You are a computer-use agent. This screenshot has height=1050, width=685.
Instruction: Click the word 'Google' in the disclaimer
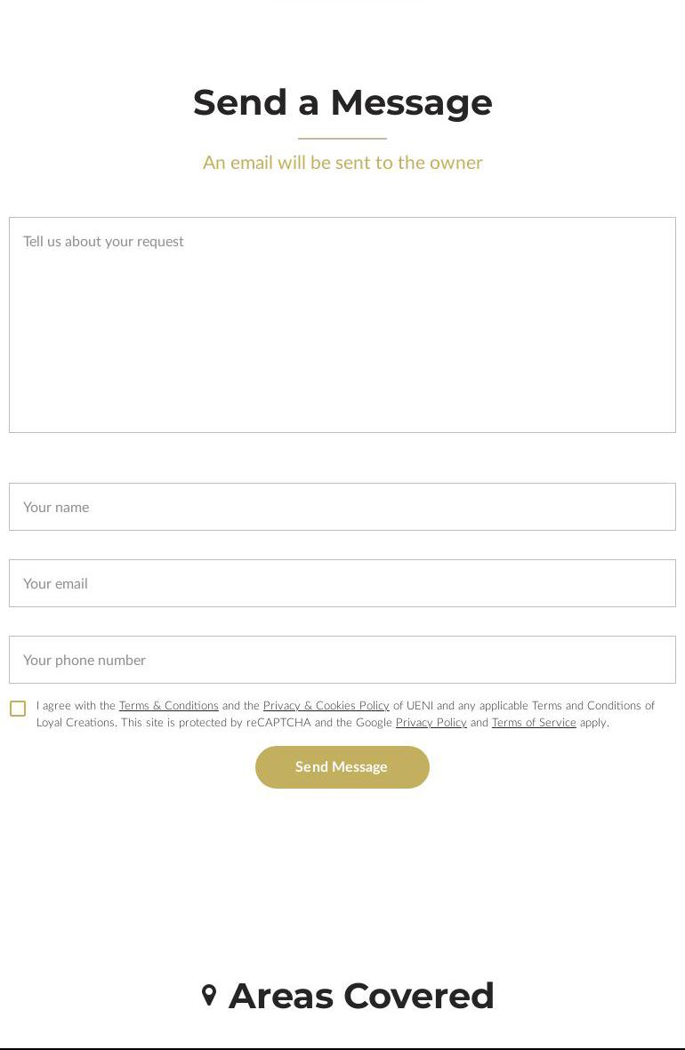coord(374,723)
